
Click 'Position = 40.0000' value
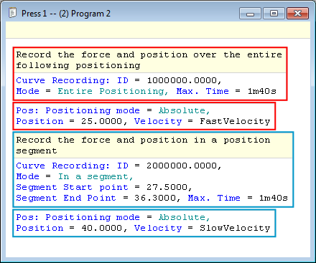[101, 228]
